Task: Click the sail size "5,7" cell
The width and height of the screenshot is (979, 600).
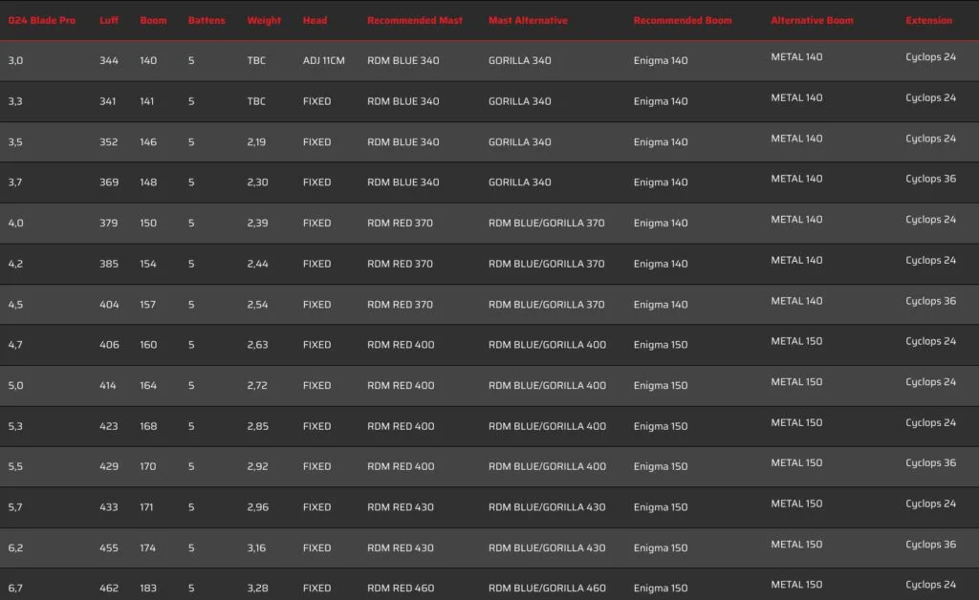Action: pyautogui.click(x=15, y=507)
